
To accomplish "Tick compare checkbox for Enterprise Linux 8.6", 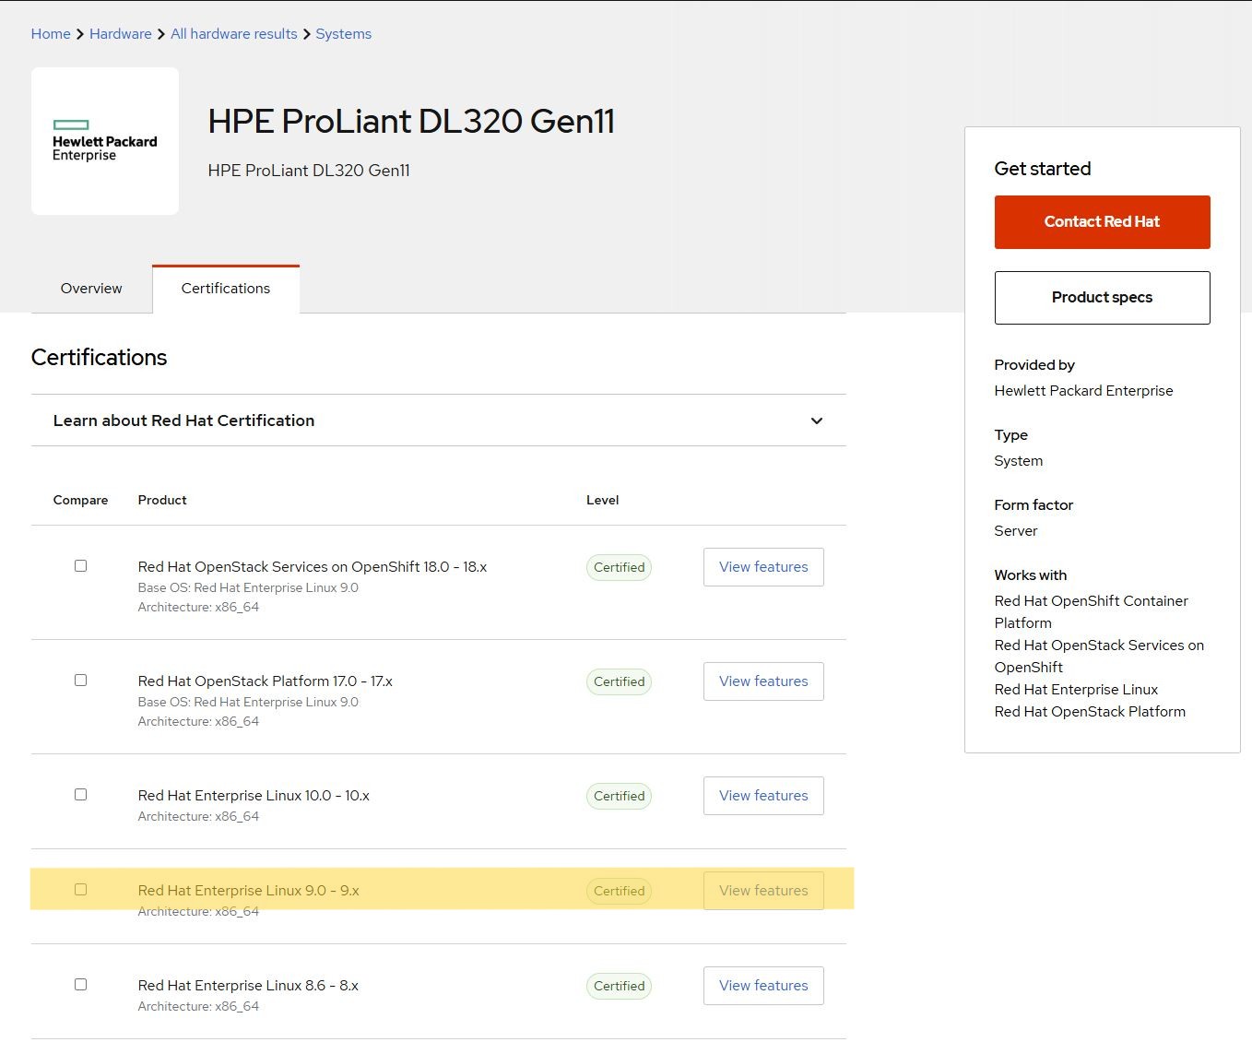I will click(x=80, y=985).
